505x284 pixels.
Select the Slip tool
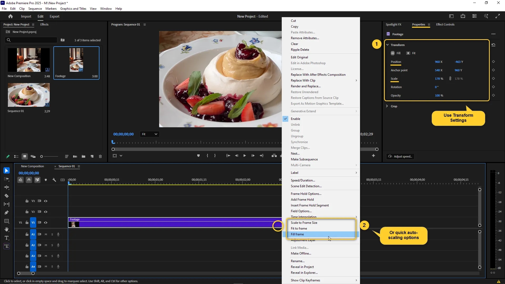point(7,204)
